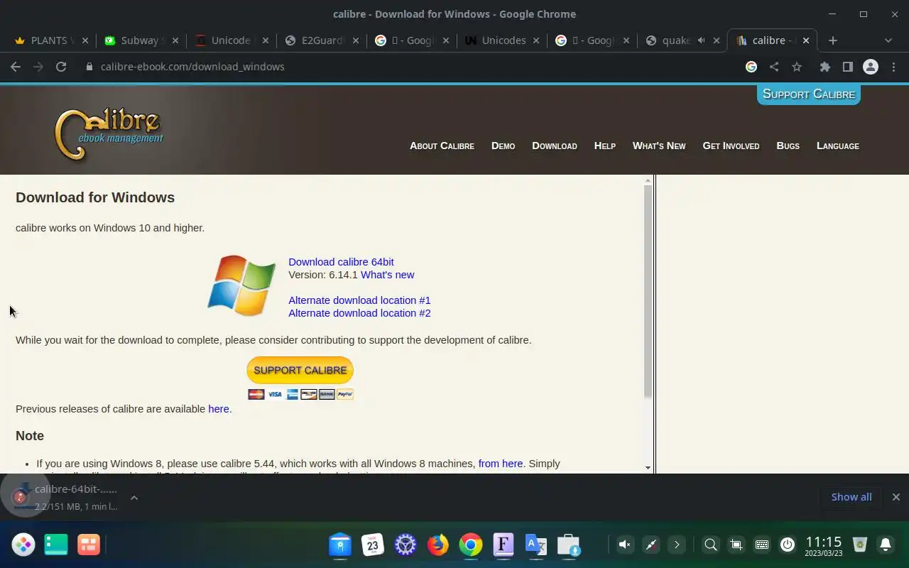Open the calendar dock icon
The height and width of the screenshot is (568, 909).
pos(373,545)
